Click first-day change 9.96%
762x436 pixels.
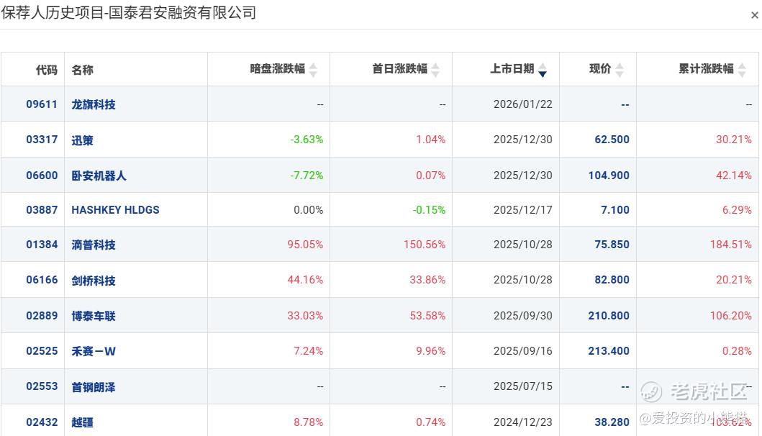pos(430,351)
